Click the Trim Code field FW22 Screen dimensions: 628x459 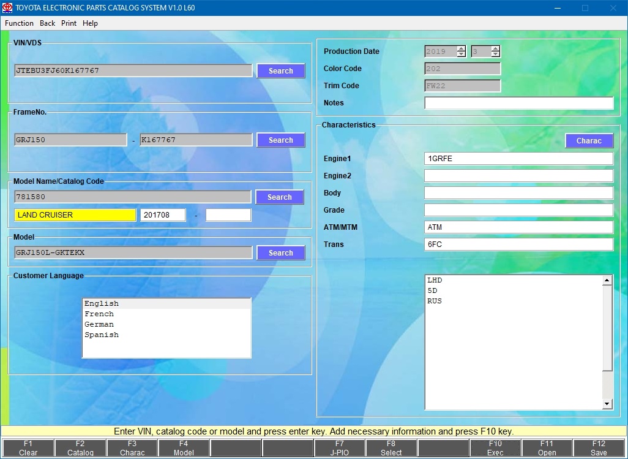[x=463, y=86]
